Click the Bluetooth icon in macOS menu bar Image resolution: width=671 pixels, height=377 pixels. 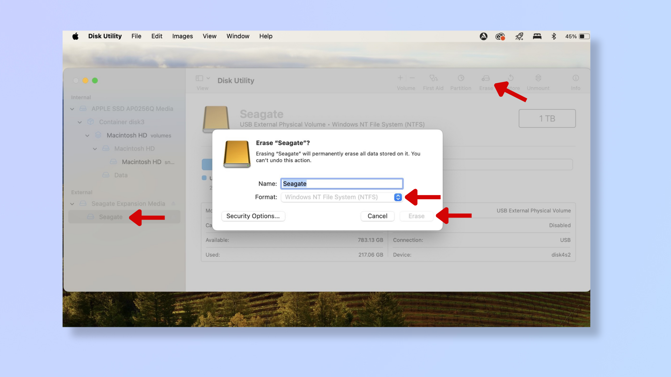(553, 36)
